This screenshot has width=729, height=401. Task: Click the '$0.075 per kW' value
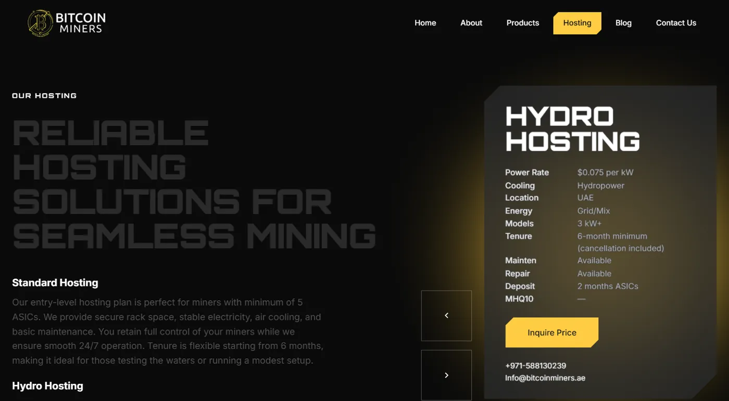pyautogui.click(x=605, y=172)
